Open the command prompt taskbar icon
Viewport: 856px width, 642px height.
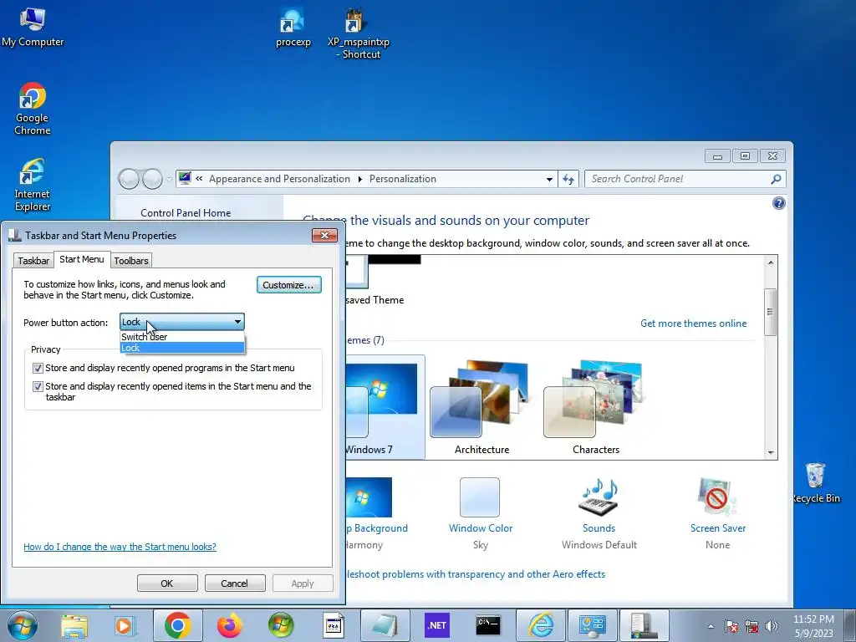click(x=487, y=625)
